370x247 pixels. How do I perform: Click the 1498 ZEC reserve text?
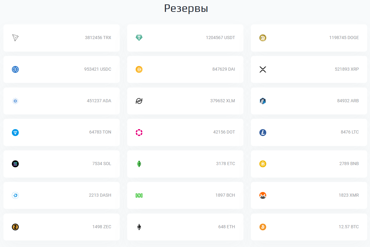[102, 227]
